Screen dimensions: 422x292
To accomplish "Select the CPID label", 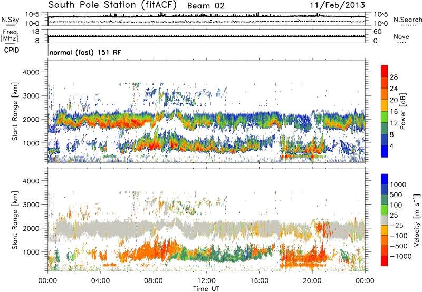I will coord(12,50).
